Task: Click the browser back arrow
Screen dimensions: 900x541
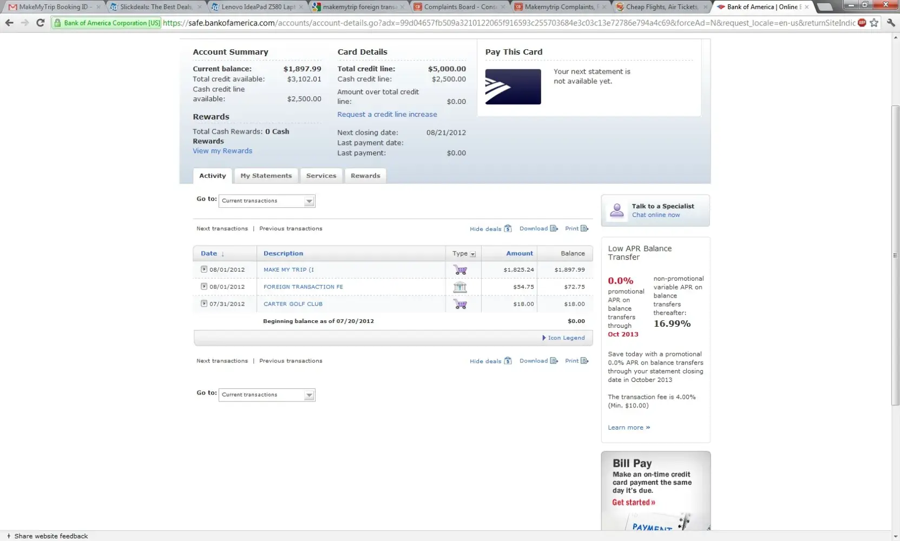Action: pyautogui.click(x=9, y=23)
